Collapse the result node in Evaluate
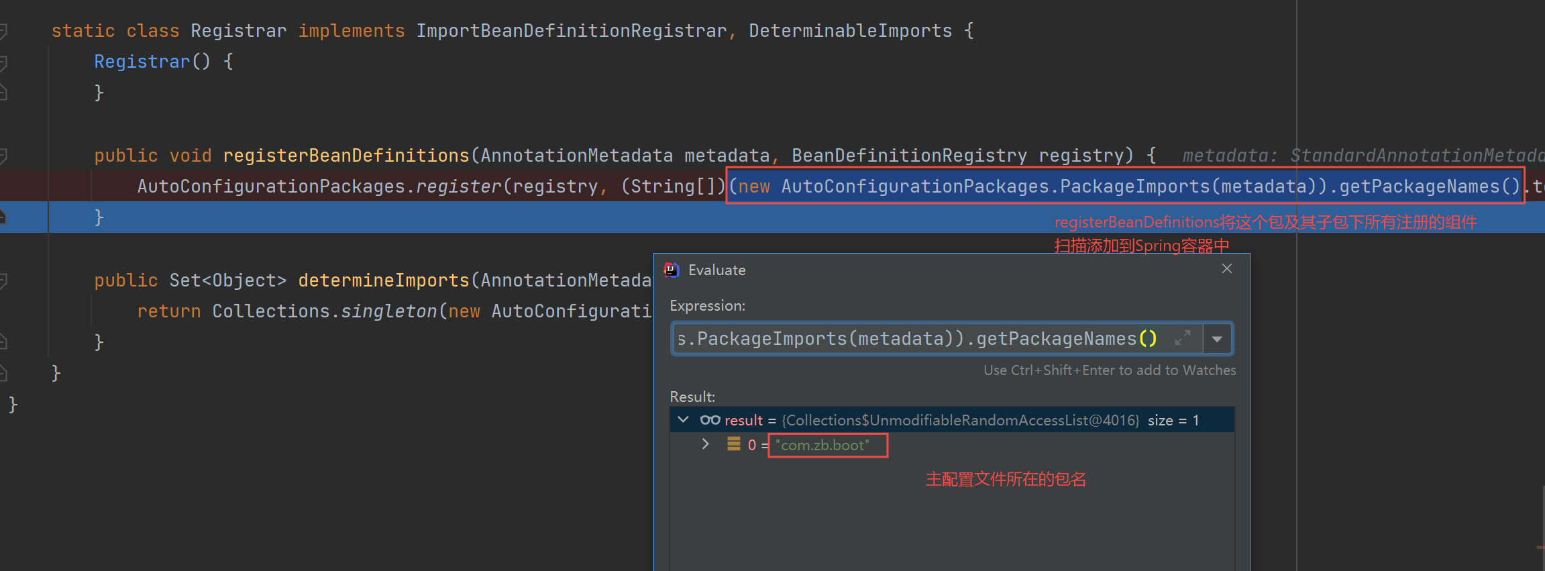 click(684, 419)
